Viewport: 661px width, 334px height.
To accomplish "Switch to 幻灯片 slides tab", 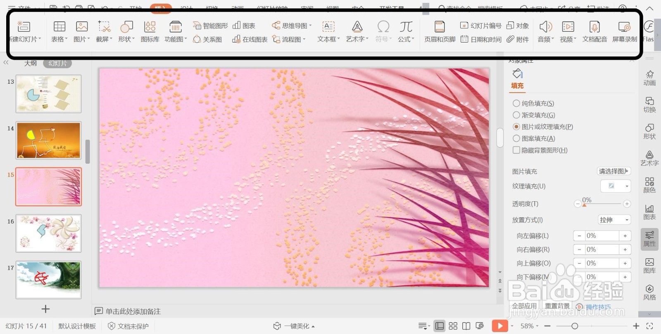I will 57,63.
